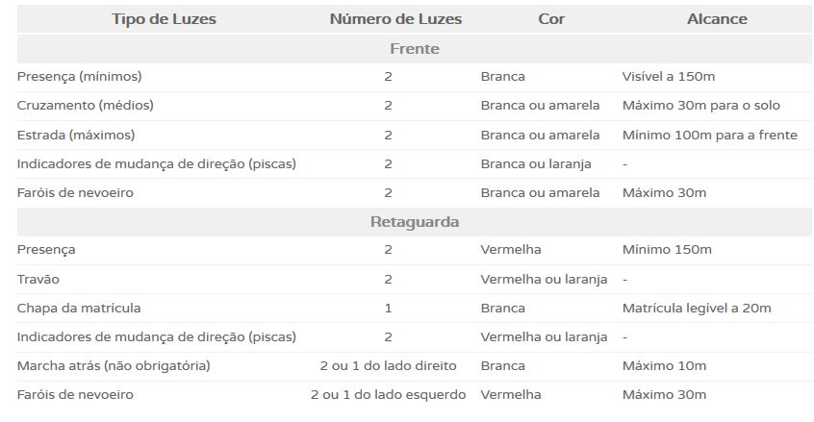Select the "2 ou 1 do lado direito" cell
The image size is (814, 422).
(x=388, y=366)
